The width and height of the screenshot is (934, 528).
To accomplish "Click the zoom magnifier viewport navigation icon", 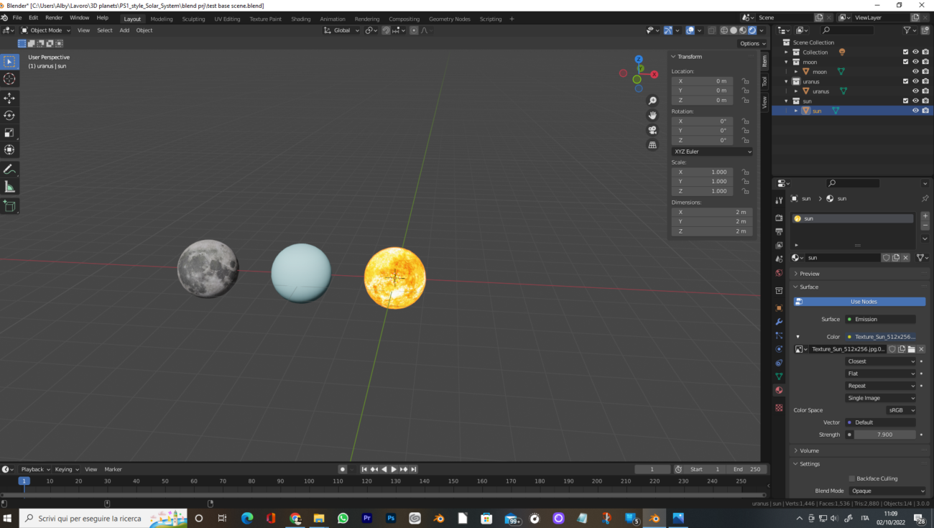I will tap(652, 101).
